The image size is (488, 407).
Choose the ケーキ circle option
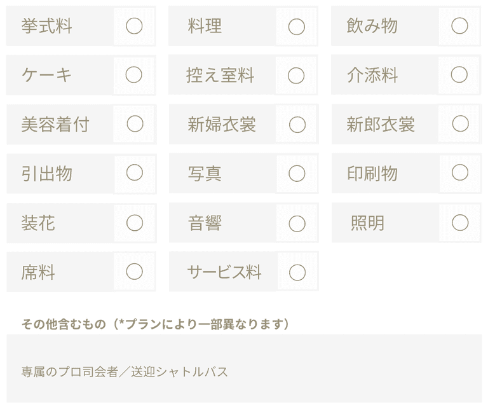134,75
